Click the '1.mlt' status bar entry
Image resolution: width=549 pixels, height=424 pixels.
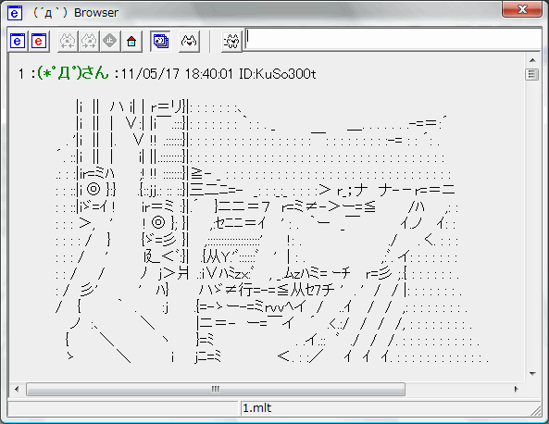tap(257, 408)
